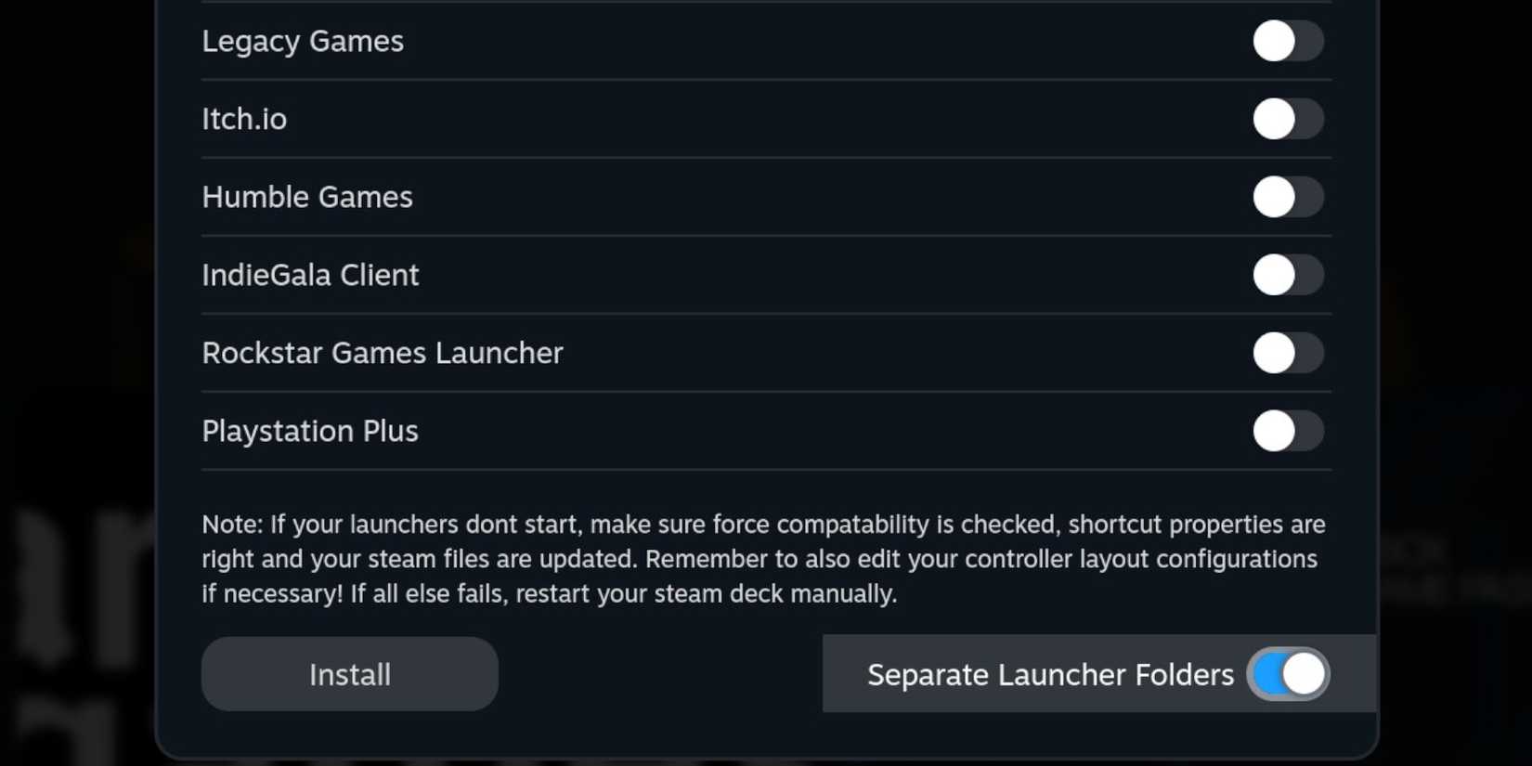The height and width of the screenshot is (766, 1532).
Task: Turn on the Playstation Plus switch
Action: (1289, 431)
